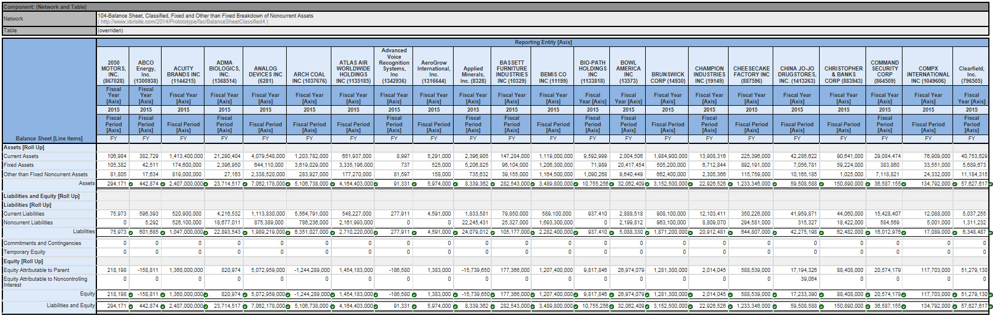This screenshot has width=993, height=319.
Task: Click check beside Liabilities and Equity 57,627,617
Action: [990, 307]
